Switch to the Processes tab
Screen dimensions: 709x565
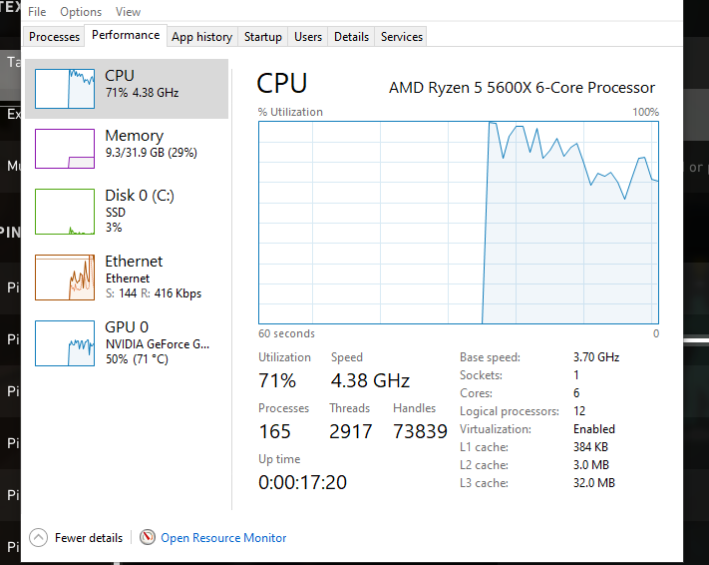pos(54,37)
